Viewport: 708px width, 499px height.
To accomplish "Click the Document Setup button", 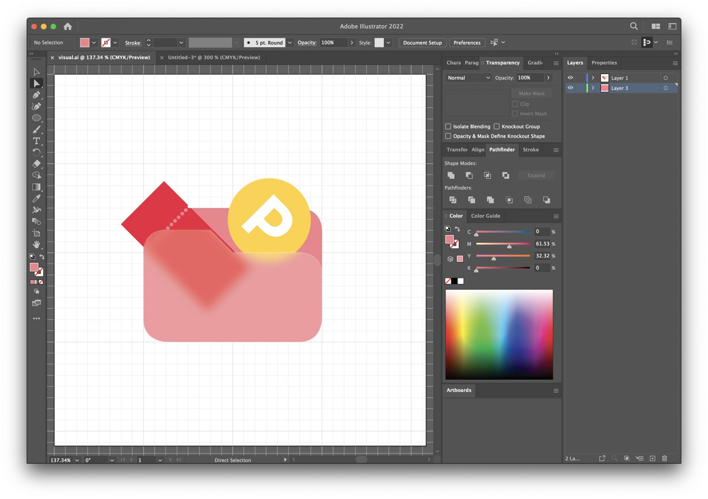I will pyautogui.click(x=422, y=43).
